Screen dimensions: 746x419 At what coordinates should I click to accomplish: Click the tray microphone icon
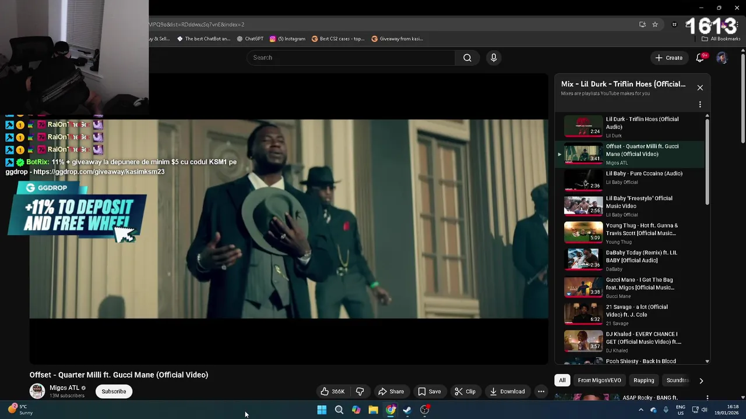666,410
